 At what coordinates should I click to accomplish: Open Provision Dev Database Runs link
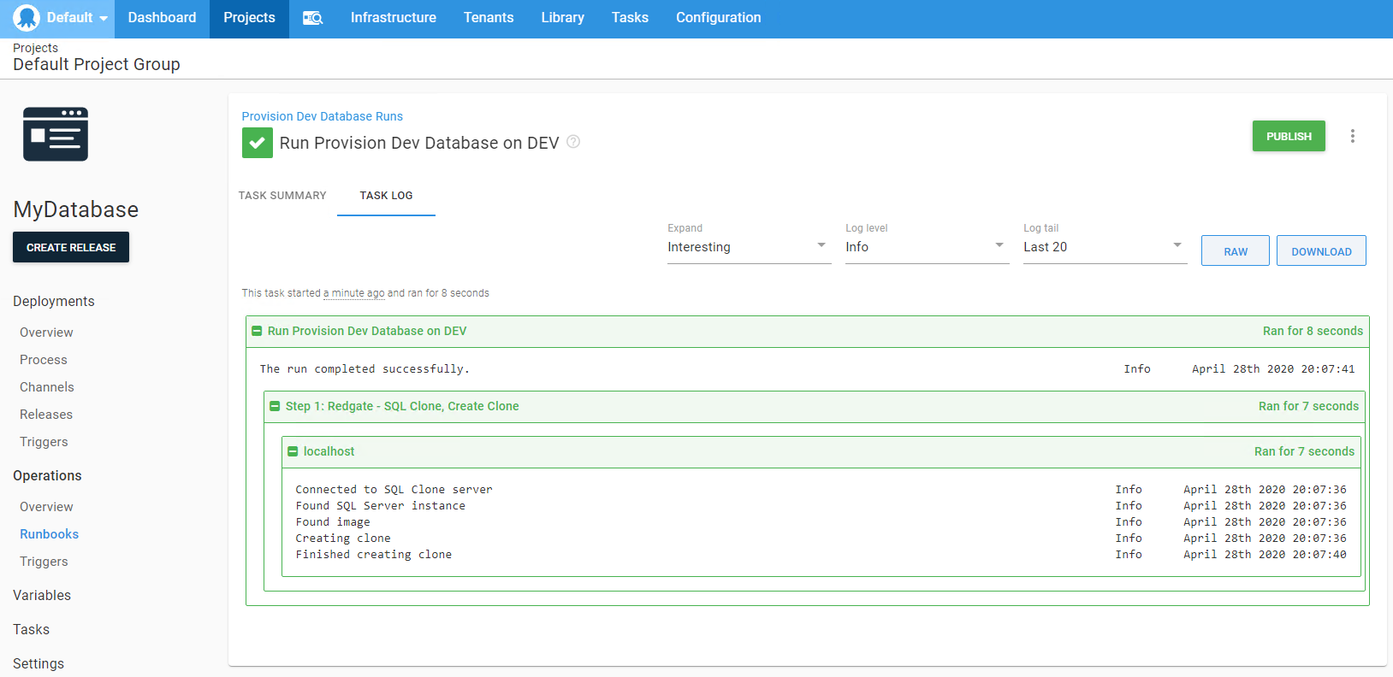322,116
